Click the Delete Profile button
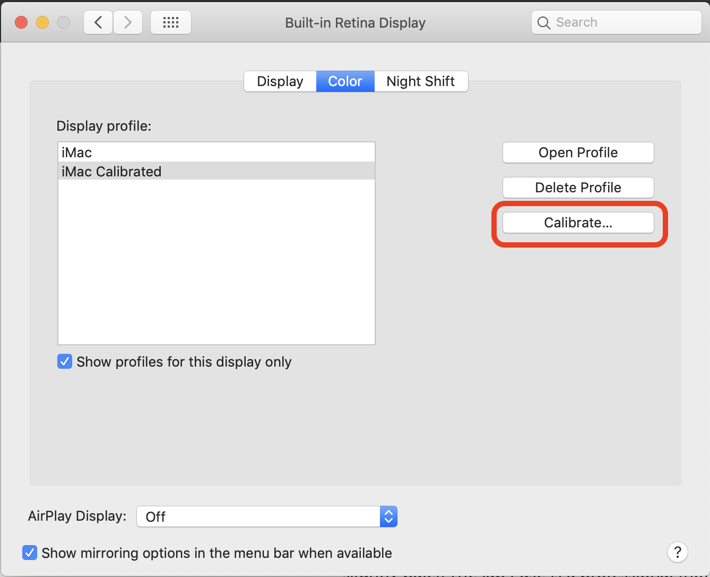 pyautogui.click(x=578, y=188)
